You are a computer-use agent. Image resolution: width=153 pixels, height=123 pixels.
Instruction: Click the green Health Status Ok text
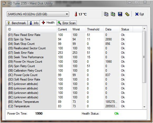[117, 114]
